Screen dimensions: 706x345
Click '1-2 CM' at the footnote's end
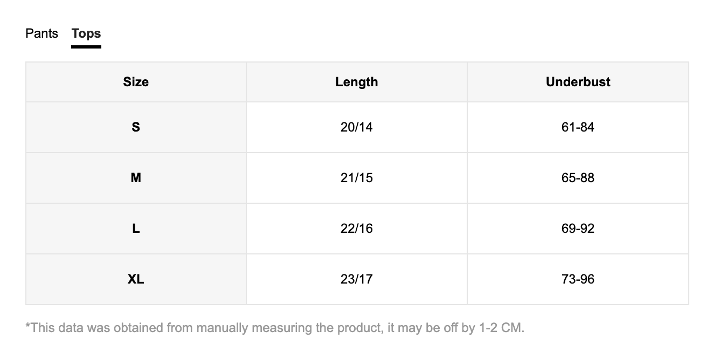[x=501, y=328]
